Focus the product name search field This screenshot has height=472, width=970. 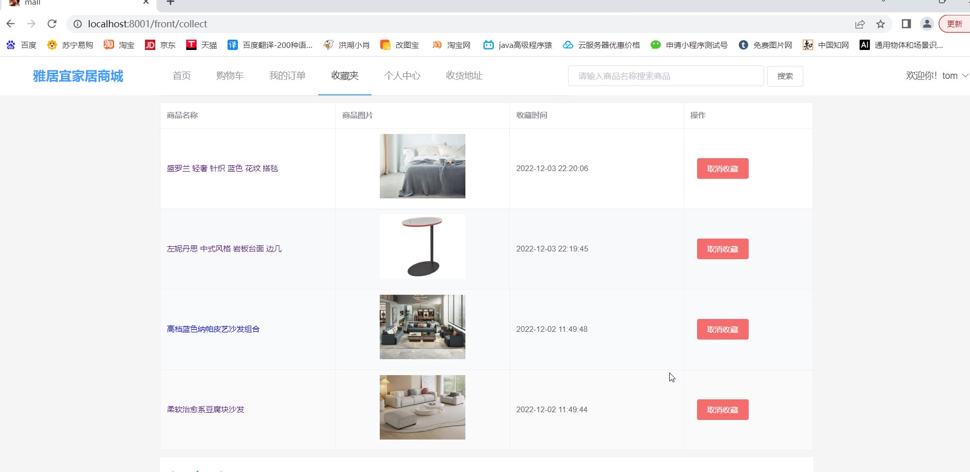pos(666,76)
